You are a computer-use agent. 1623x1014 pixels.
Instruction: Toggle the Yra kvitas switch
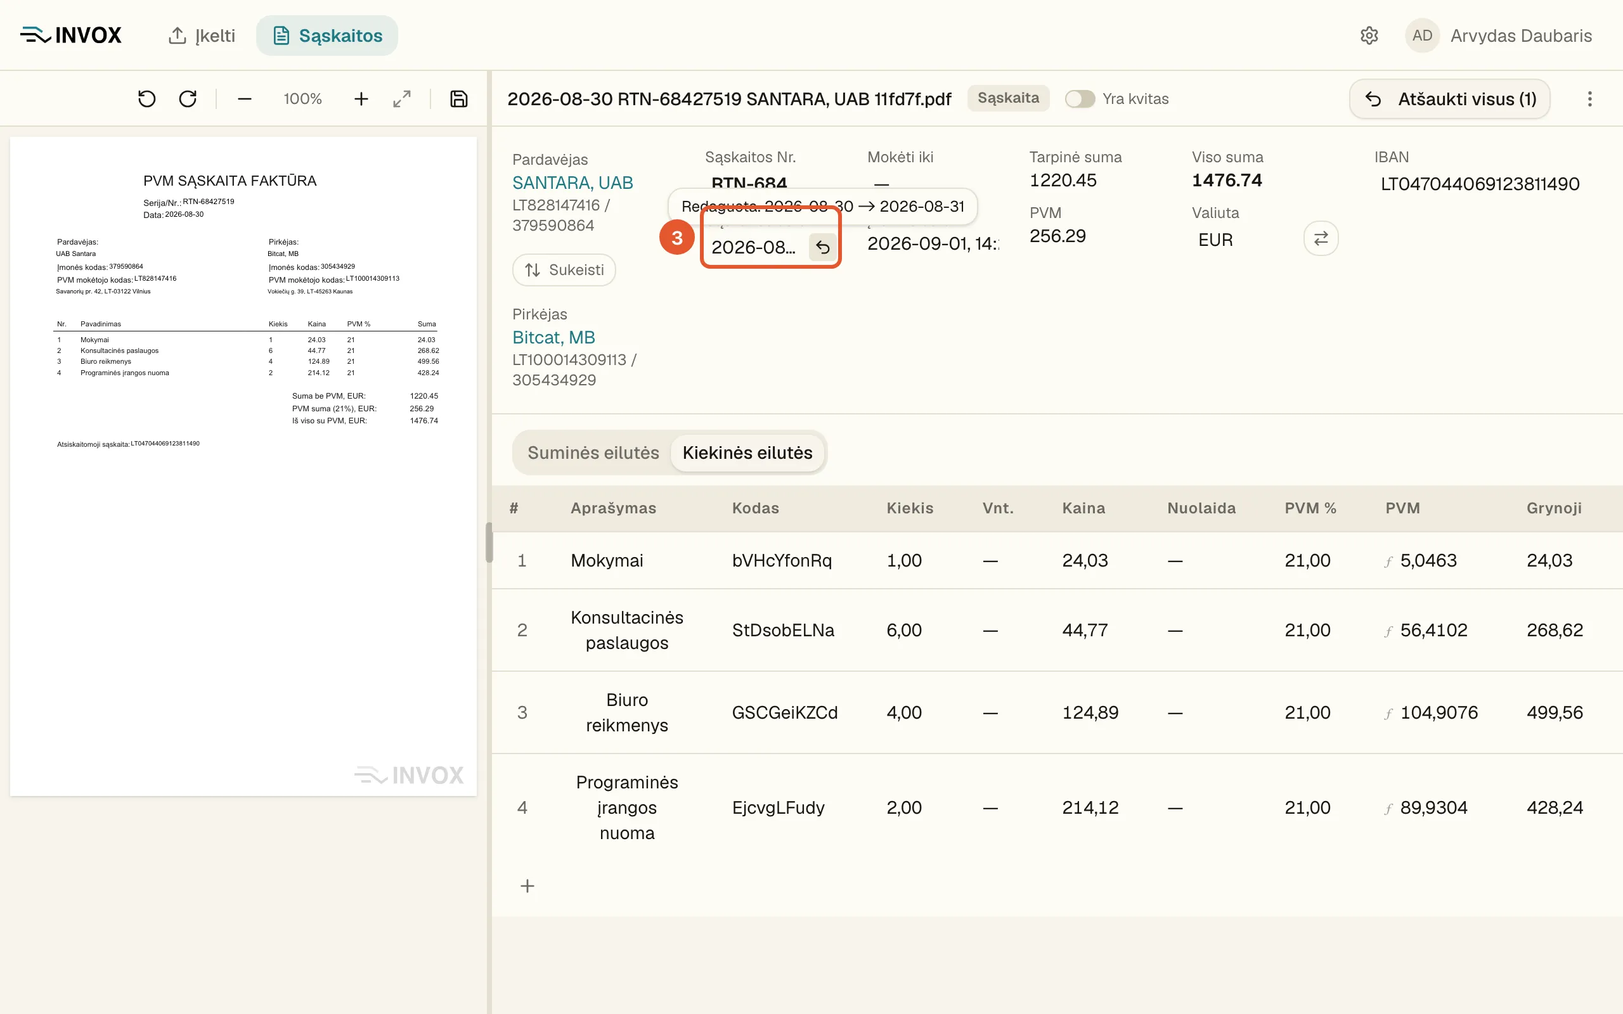click(x=1080, y=99)
